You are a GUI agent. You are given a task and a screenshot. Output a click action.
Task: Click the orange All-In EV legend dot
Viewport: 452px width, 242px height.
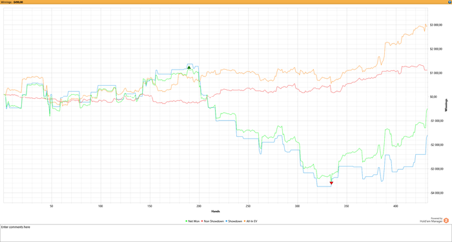(x=245, y=221)
